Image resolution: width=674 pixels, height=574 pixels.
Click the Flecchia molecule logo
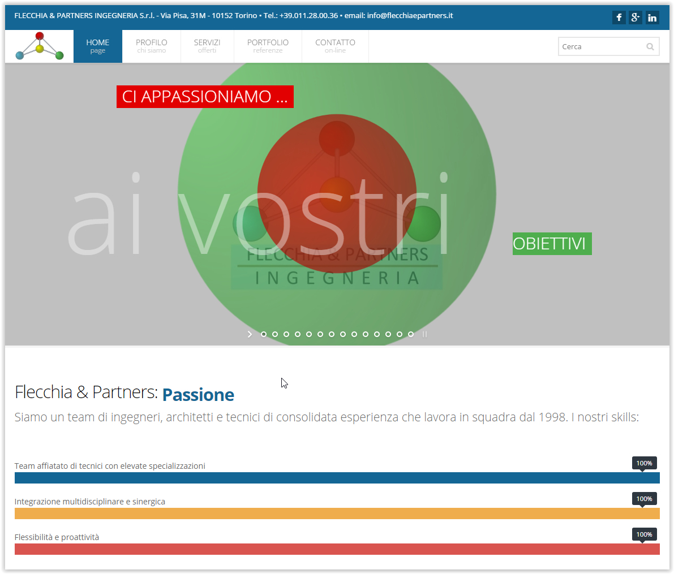pos(40,46)
